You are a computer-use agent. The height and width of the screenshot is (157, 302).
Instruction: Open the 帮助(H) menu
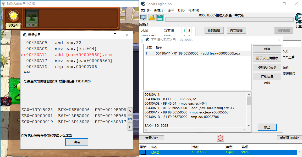click(194, 10)
